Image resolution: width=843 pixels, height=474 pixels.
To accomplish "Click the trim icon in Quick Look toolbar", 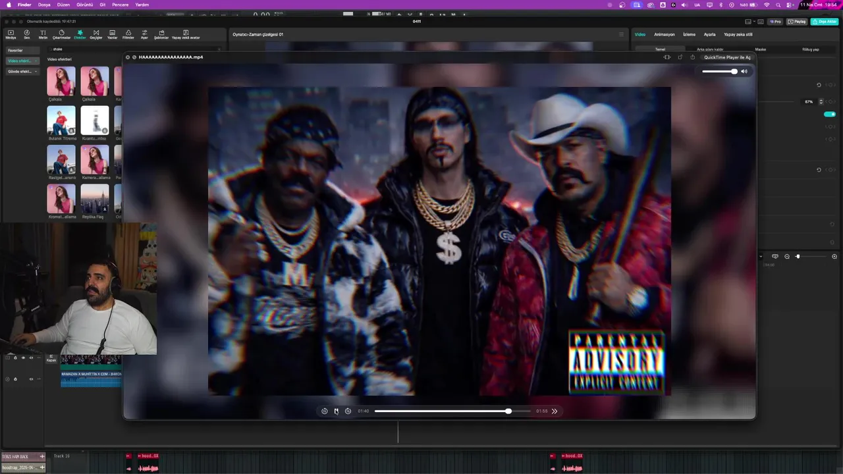I will (667, 57).
